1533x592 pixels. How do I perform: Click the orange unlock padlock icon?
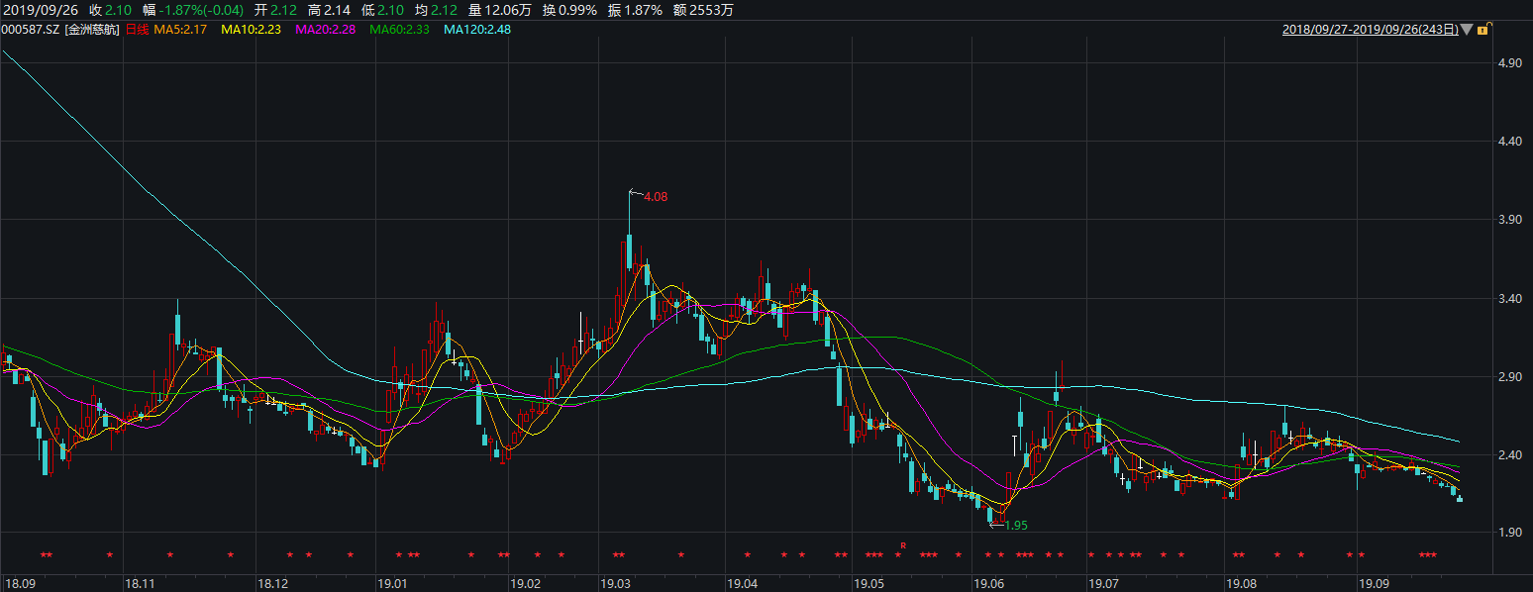click(1482, 30)
